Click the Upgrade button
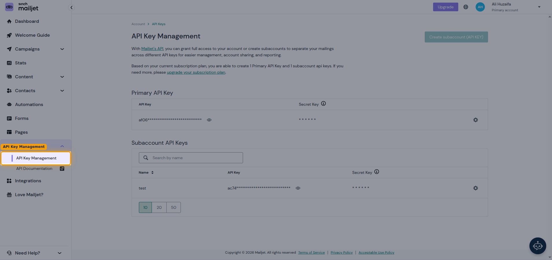 (x=446, y=7)
